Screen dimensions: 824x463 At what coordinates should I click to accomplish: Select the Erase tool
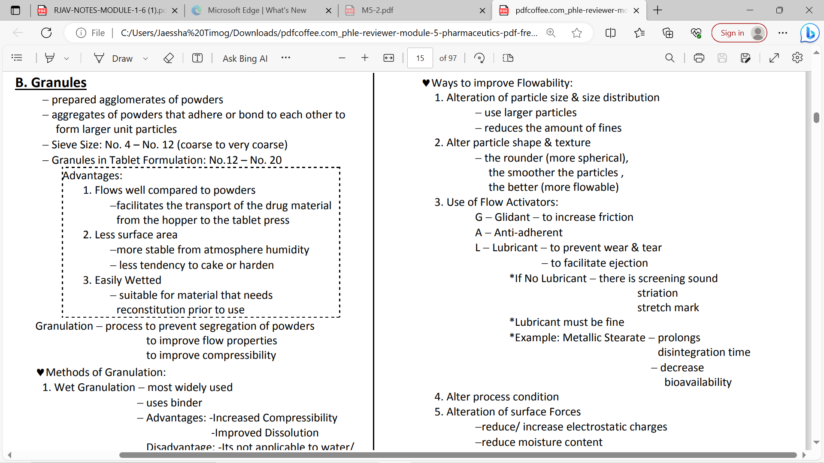click(169, 58)
